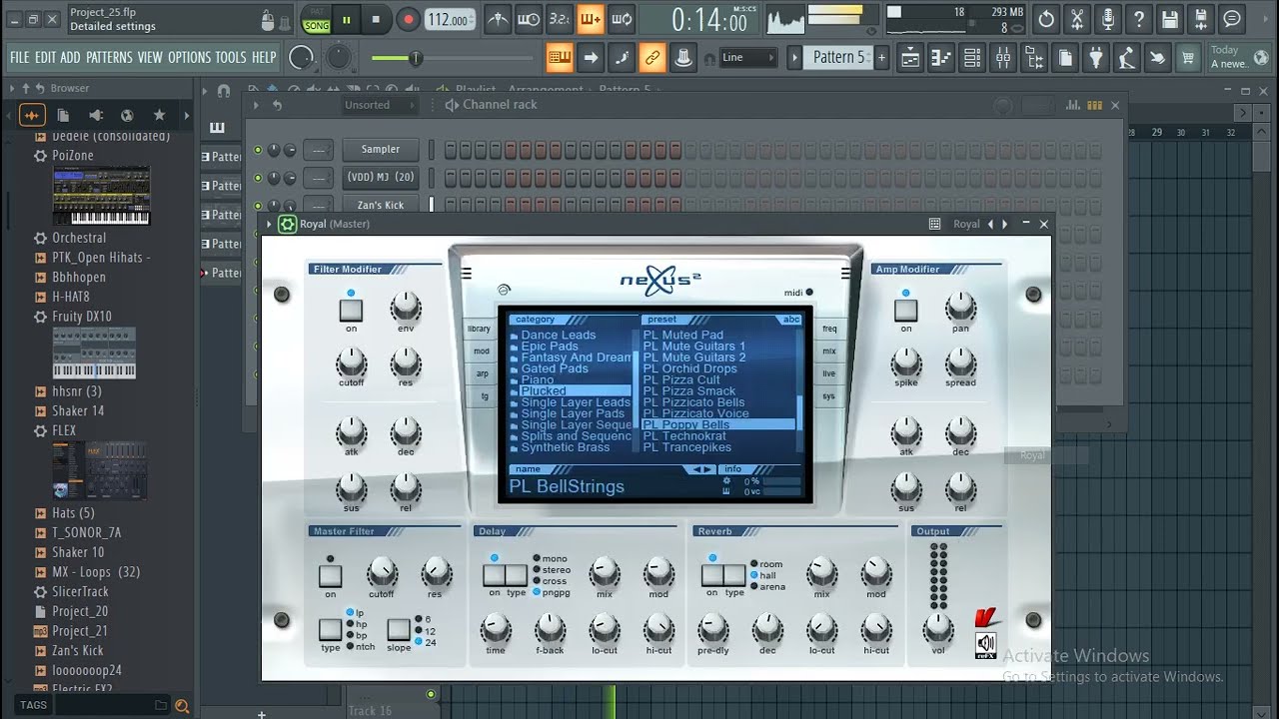Open the FILE menu
Image resolution: width=1279 pixels, height=719 pixels.
coord(20,58)
